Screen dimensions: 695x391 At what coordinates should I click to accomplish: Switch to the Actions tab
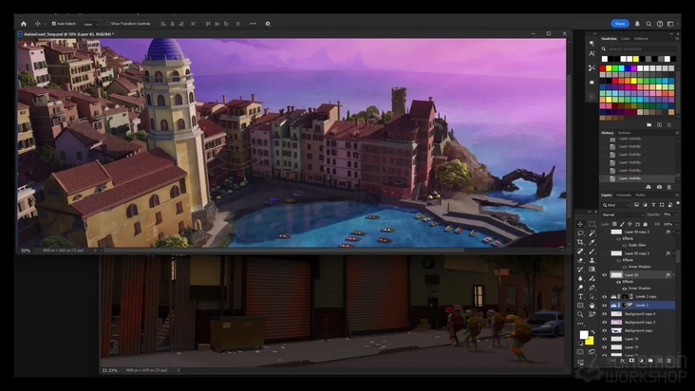click(624, 133)
